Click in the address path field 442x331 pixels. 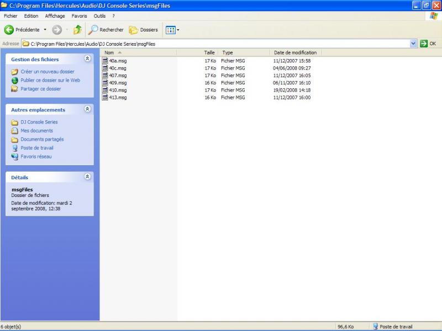(221, 44)
